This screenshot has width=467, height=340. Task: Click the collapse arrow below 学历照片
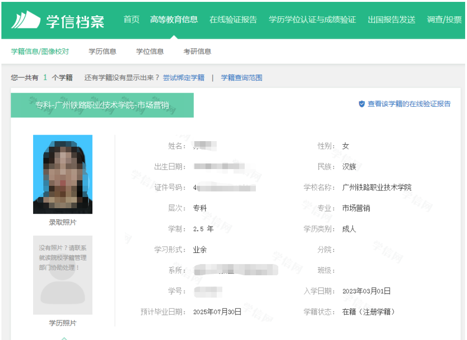64,338
